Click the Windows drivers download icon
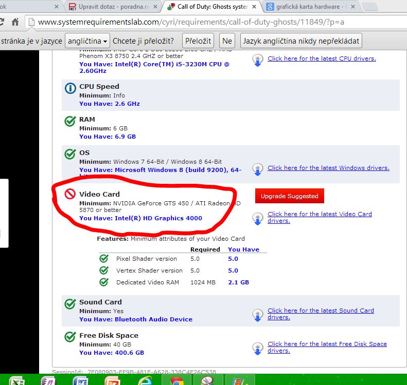The width and height of the screenshot is (407, 385). pos(257,169)
